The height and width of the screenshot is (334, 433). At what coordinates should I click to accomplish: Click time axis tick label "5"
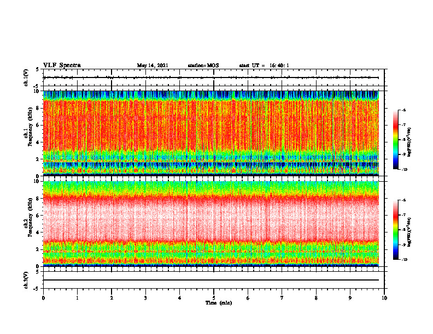pyautogui.click(x=214, y=298)
